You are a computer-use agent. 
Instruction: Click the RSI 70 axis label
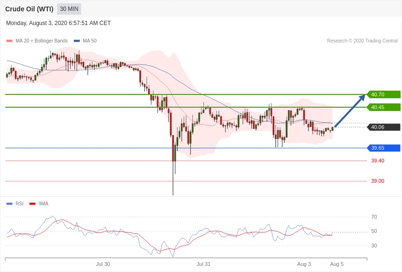[x=374, y=217]
